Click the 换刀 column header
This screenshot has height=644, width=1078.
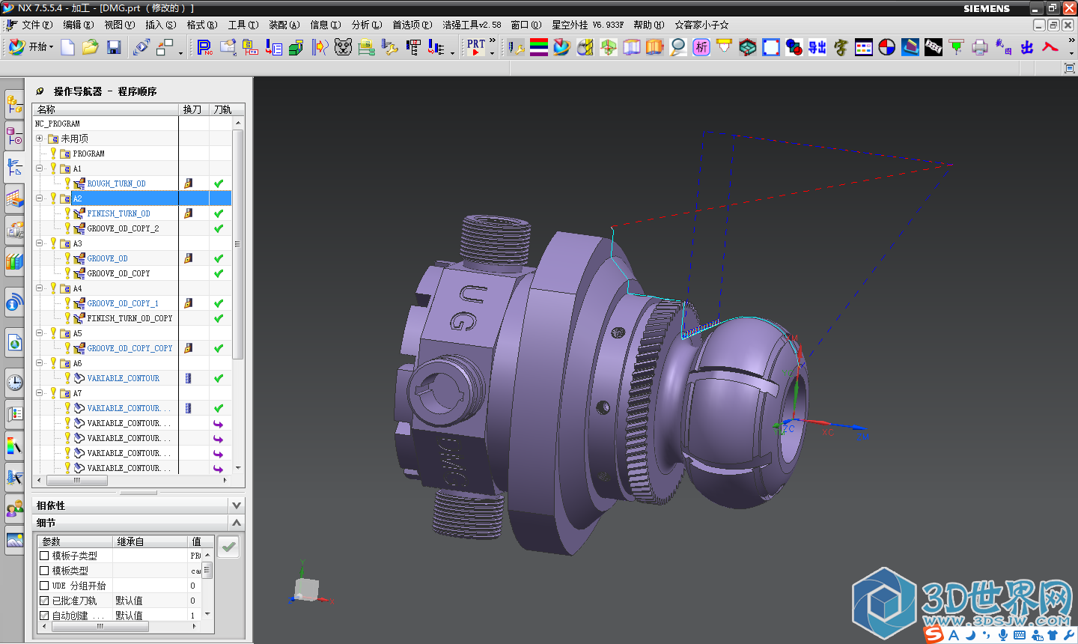pos(193,109)
